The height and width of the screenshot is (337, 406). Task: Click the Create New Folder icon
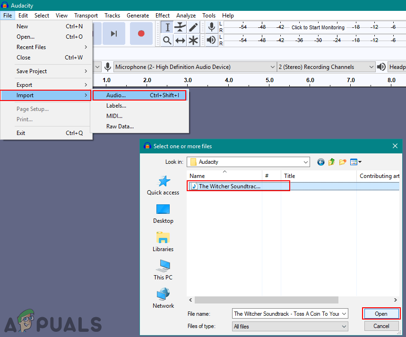343,162
